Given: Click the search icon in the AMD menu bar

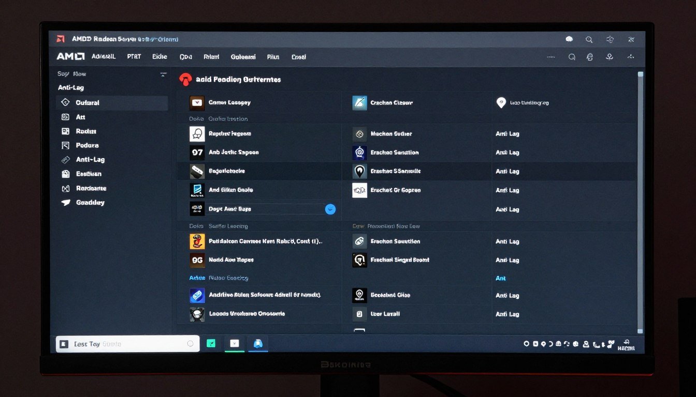Looking at the screenshot, I should pyautogui.click(x=572, y=57).
